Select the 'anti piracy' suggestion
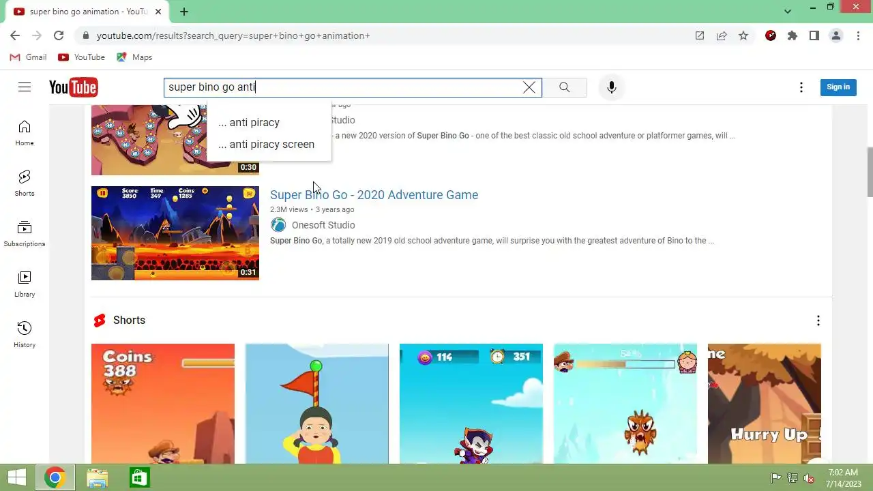 pyautogui.click(x=269, y=123)
